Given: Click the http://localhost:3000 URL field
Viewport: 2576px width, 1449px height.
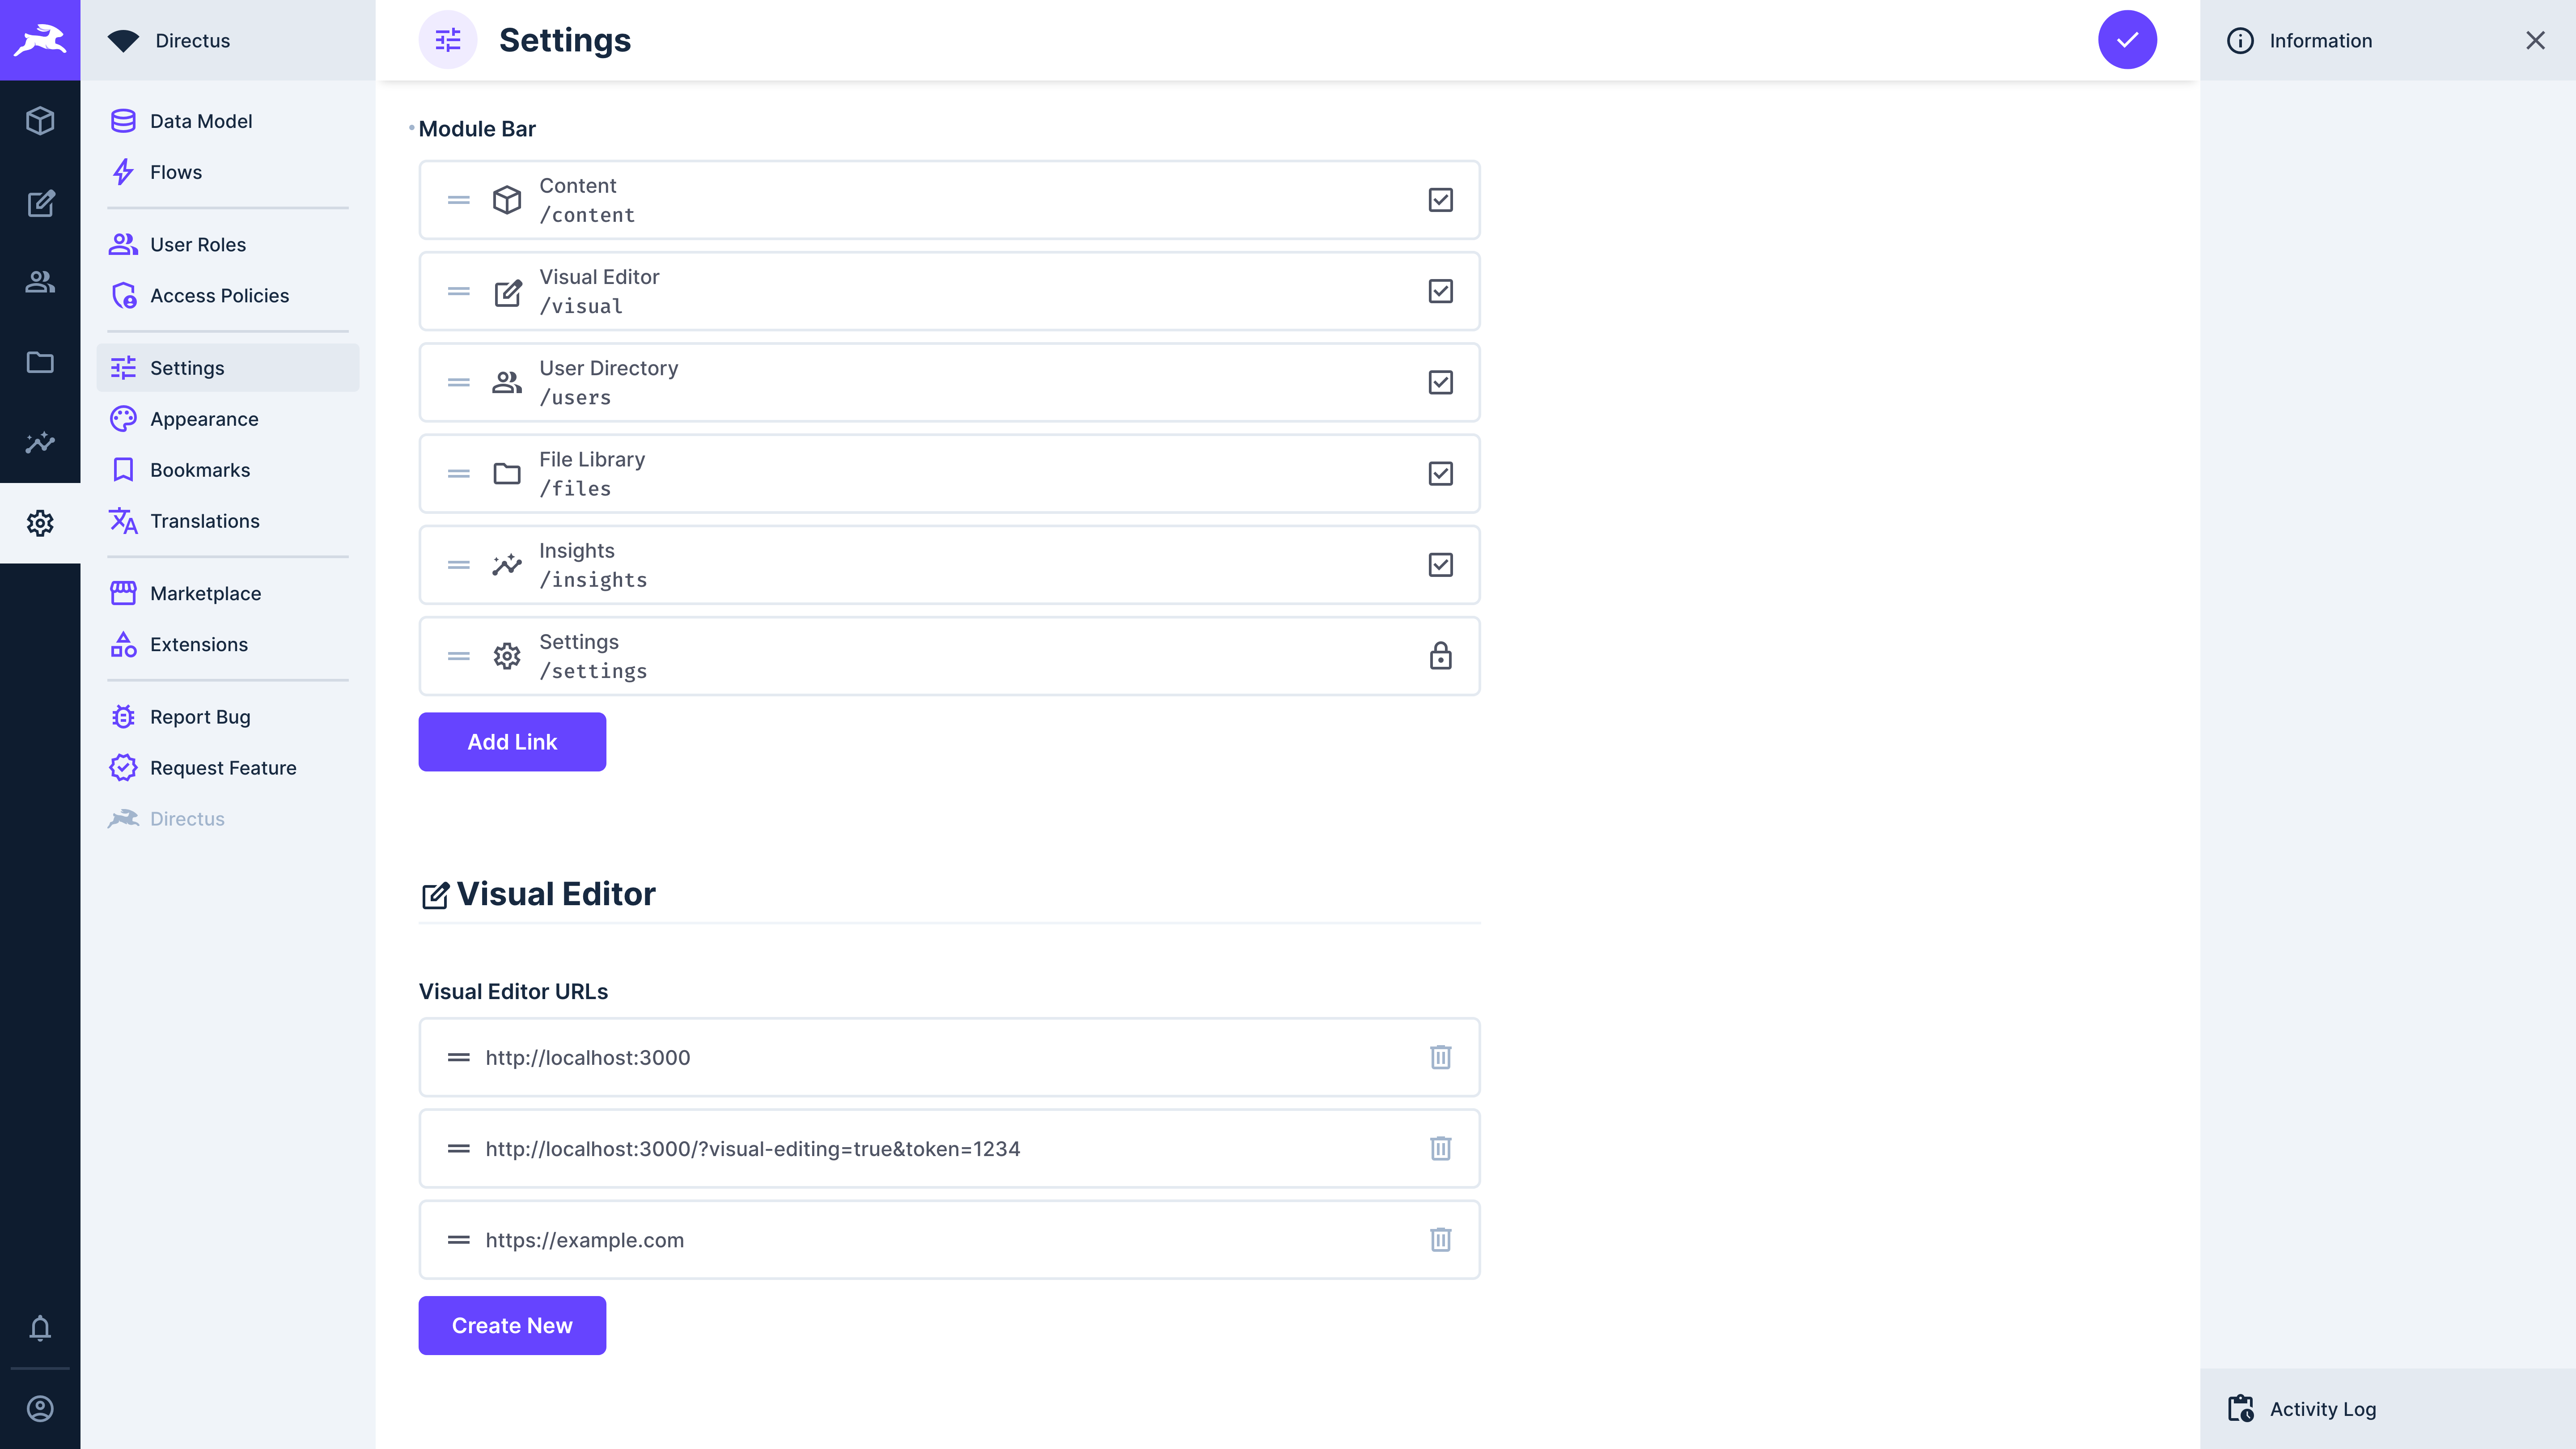Looking at the screenshot, I should click(900, 1057).
